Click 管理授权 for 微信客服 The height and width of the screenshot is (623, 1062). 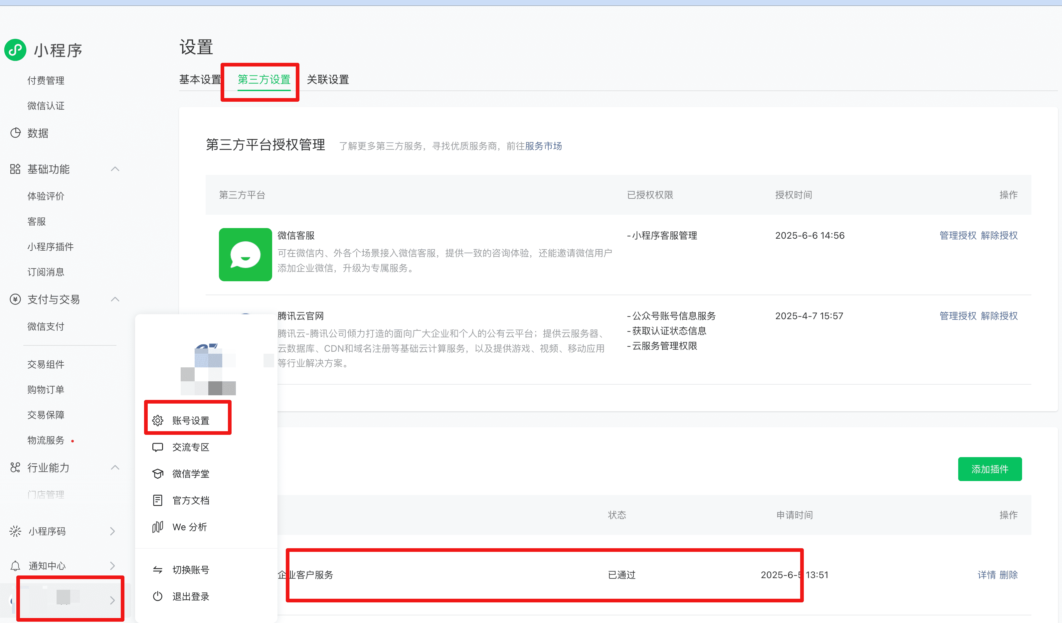958,235
